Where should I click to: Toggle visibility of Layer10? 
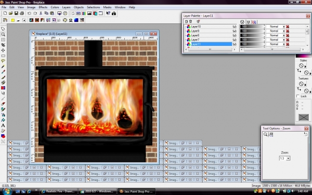pyautogui.click(x=235, y=27)
